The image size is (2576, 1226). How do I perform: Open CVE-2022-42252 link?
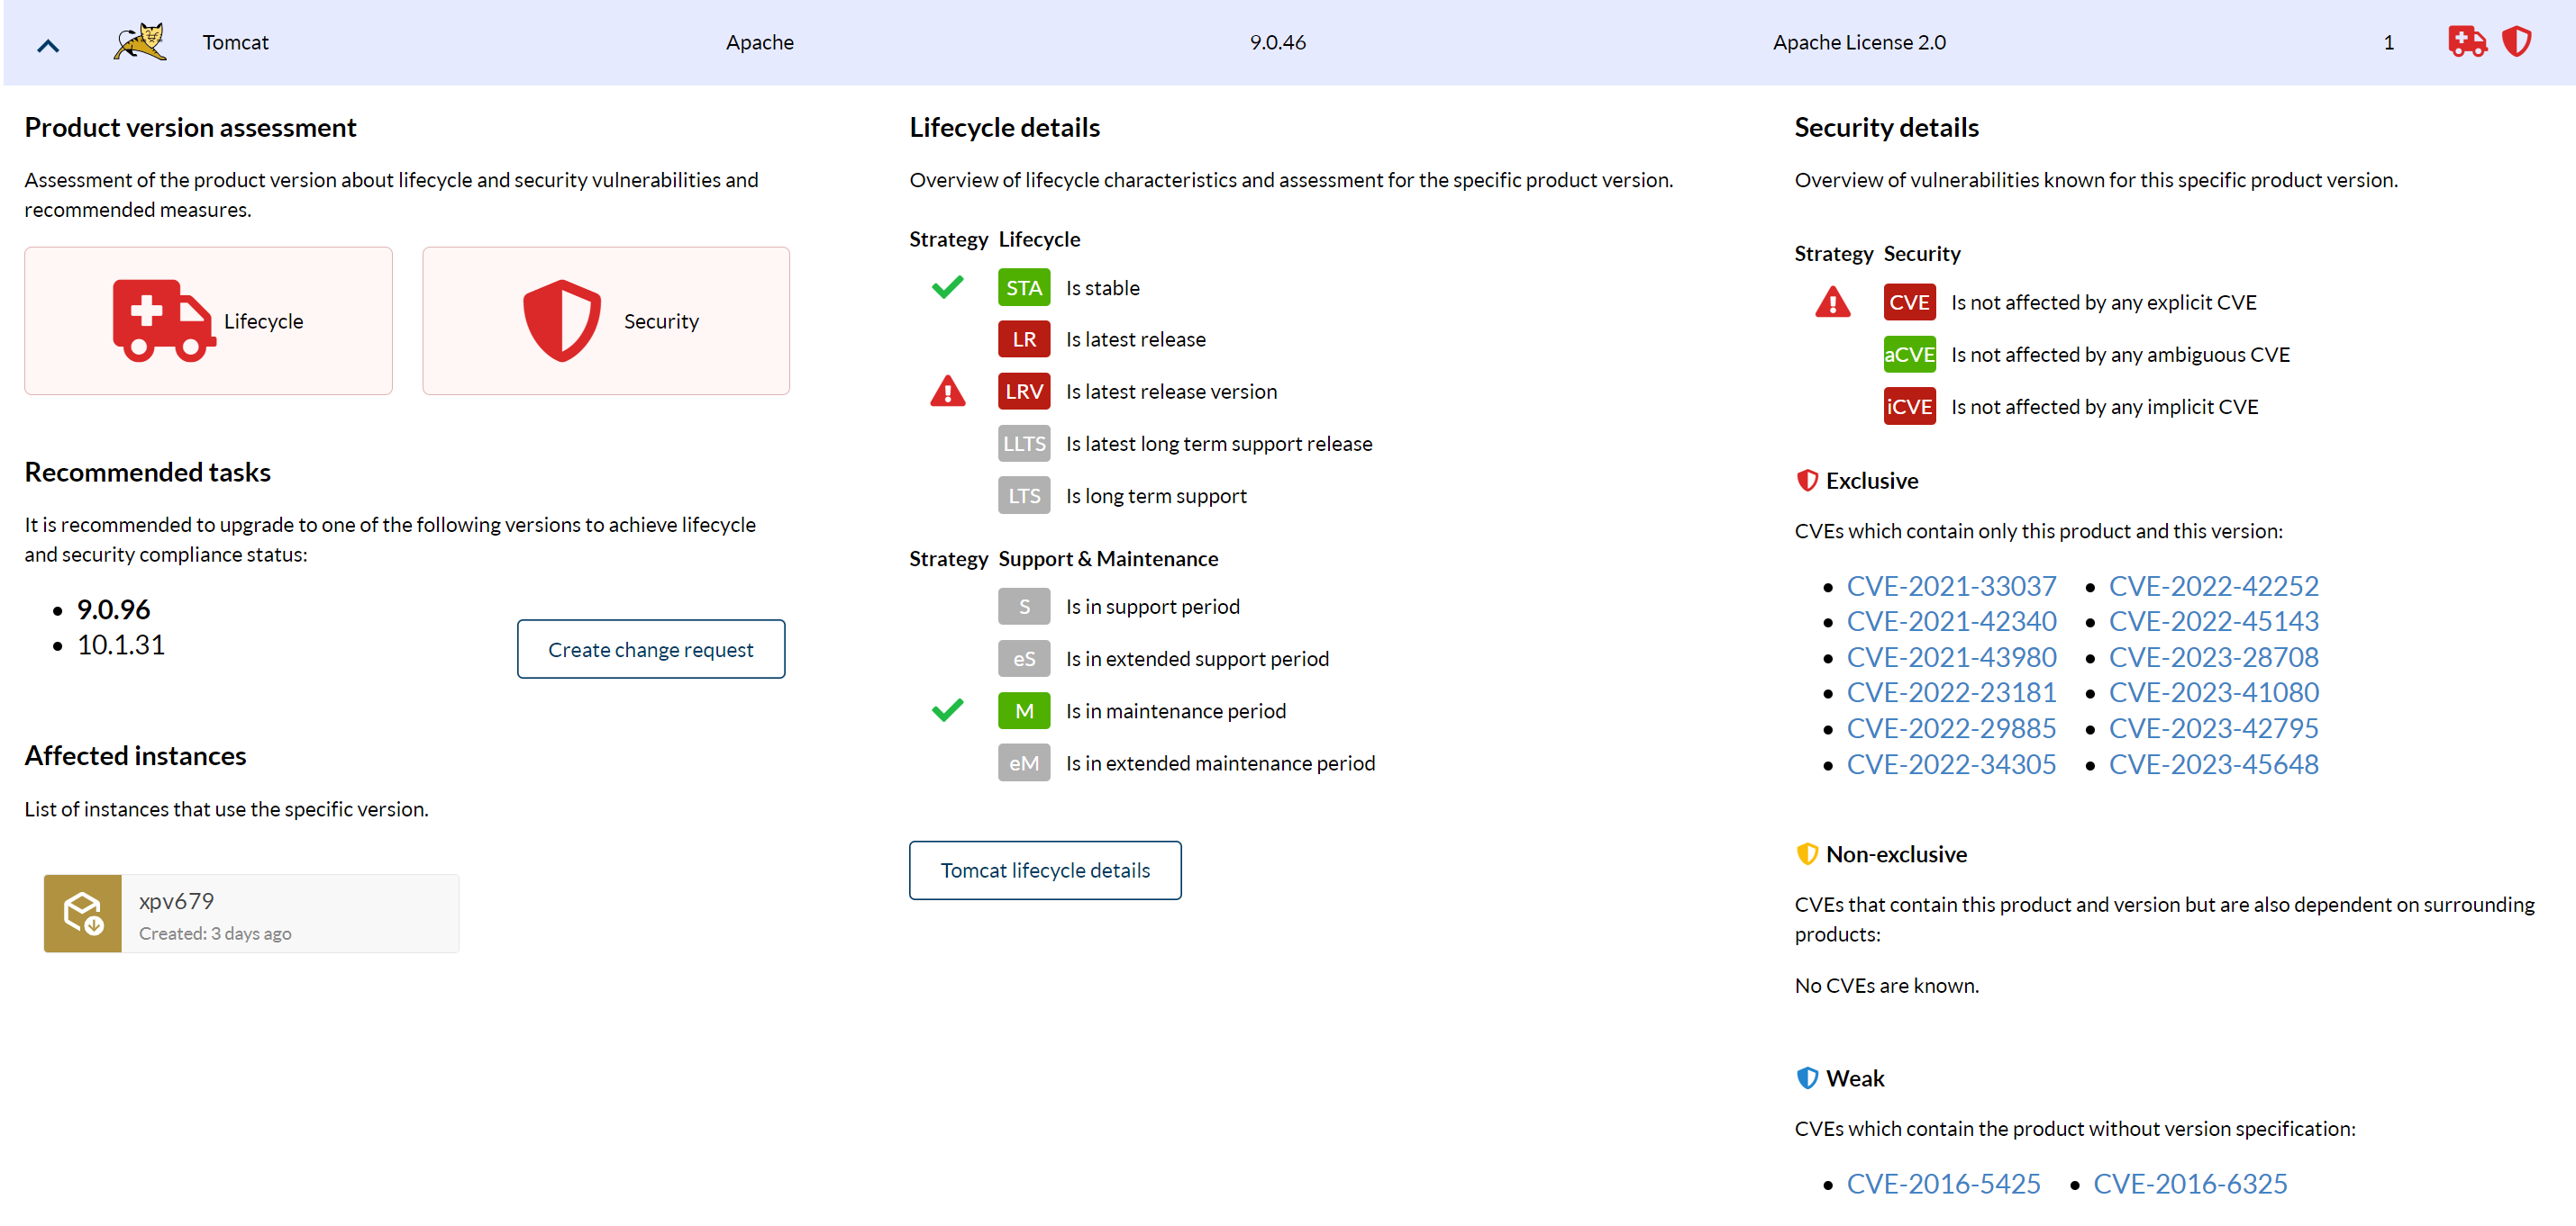[2213, 585]
